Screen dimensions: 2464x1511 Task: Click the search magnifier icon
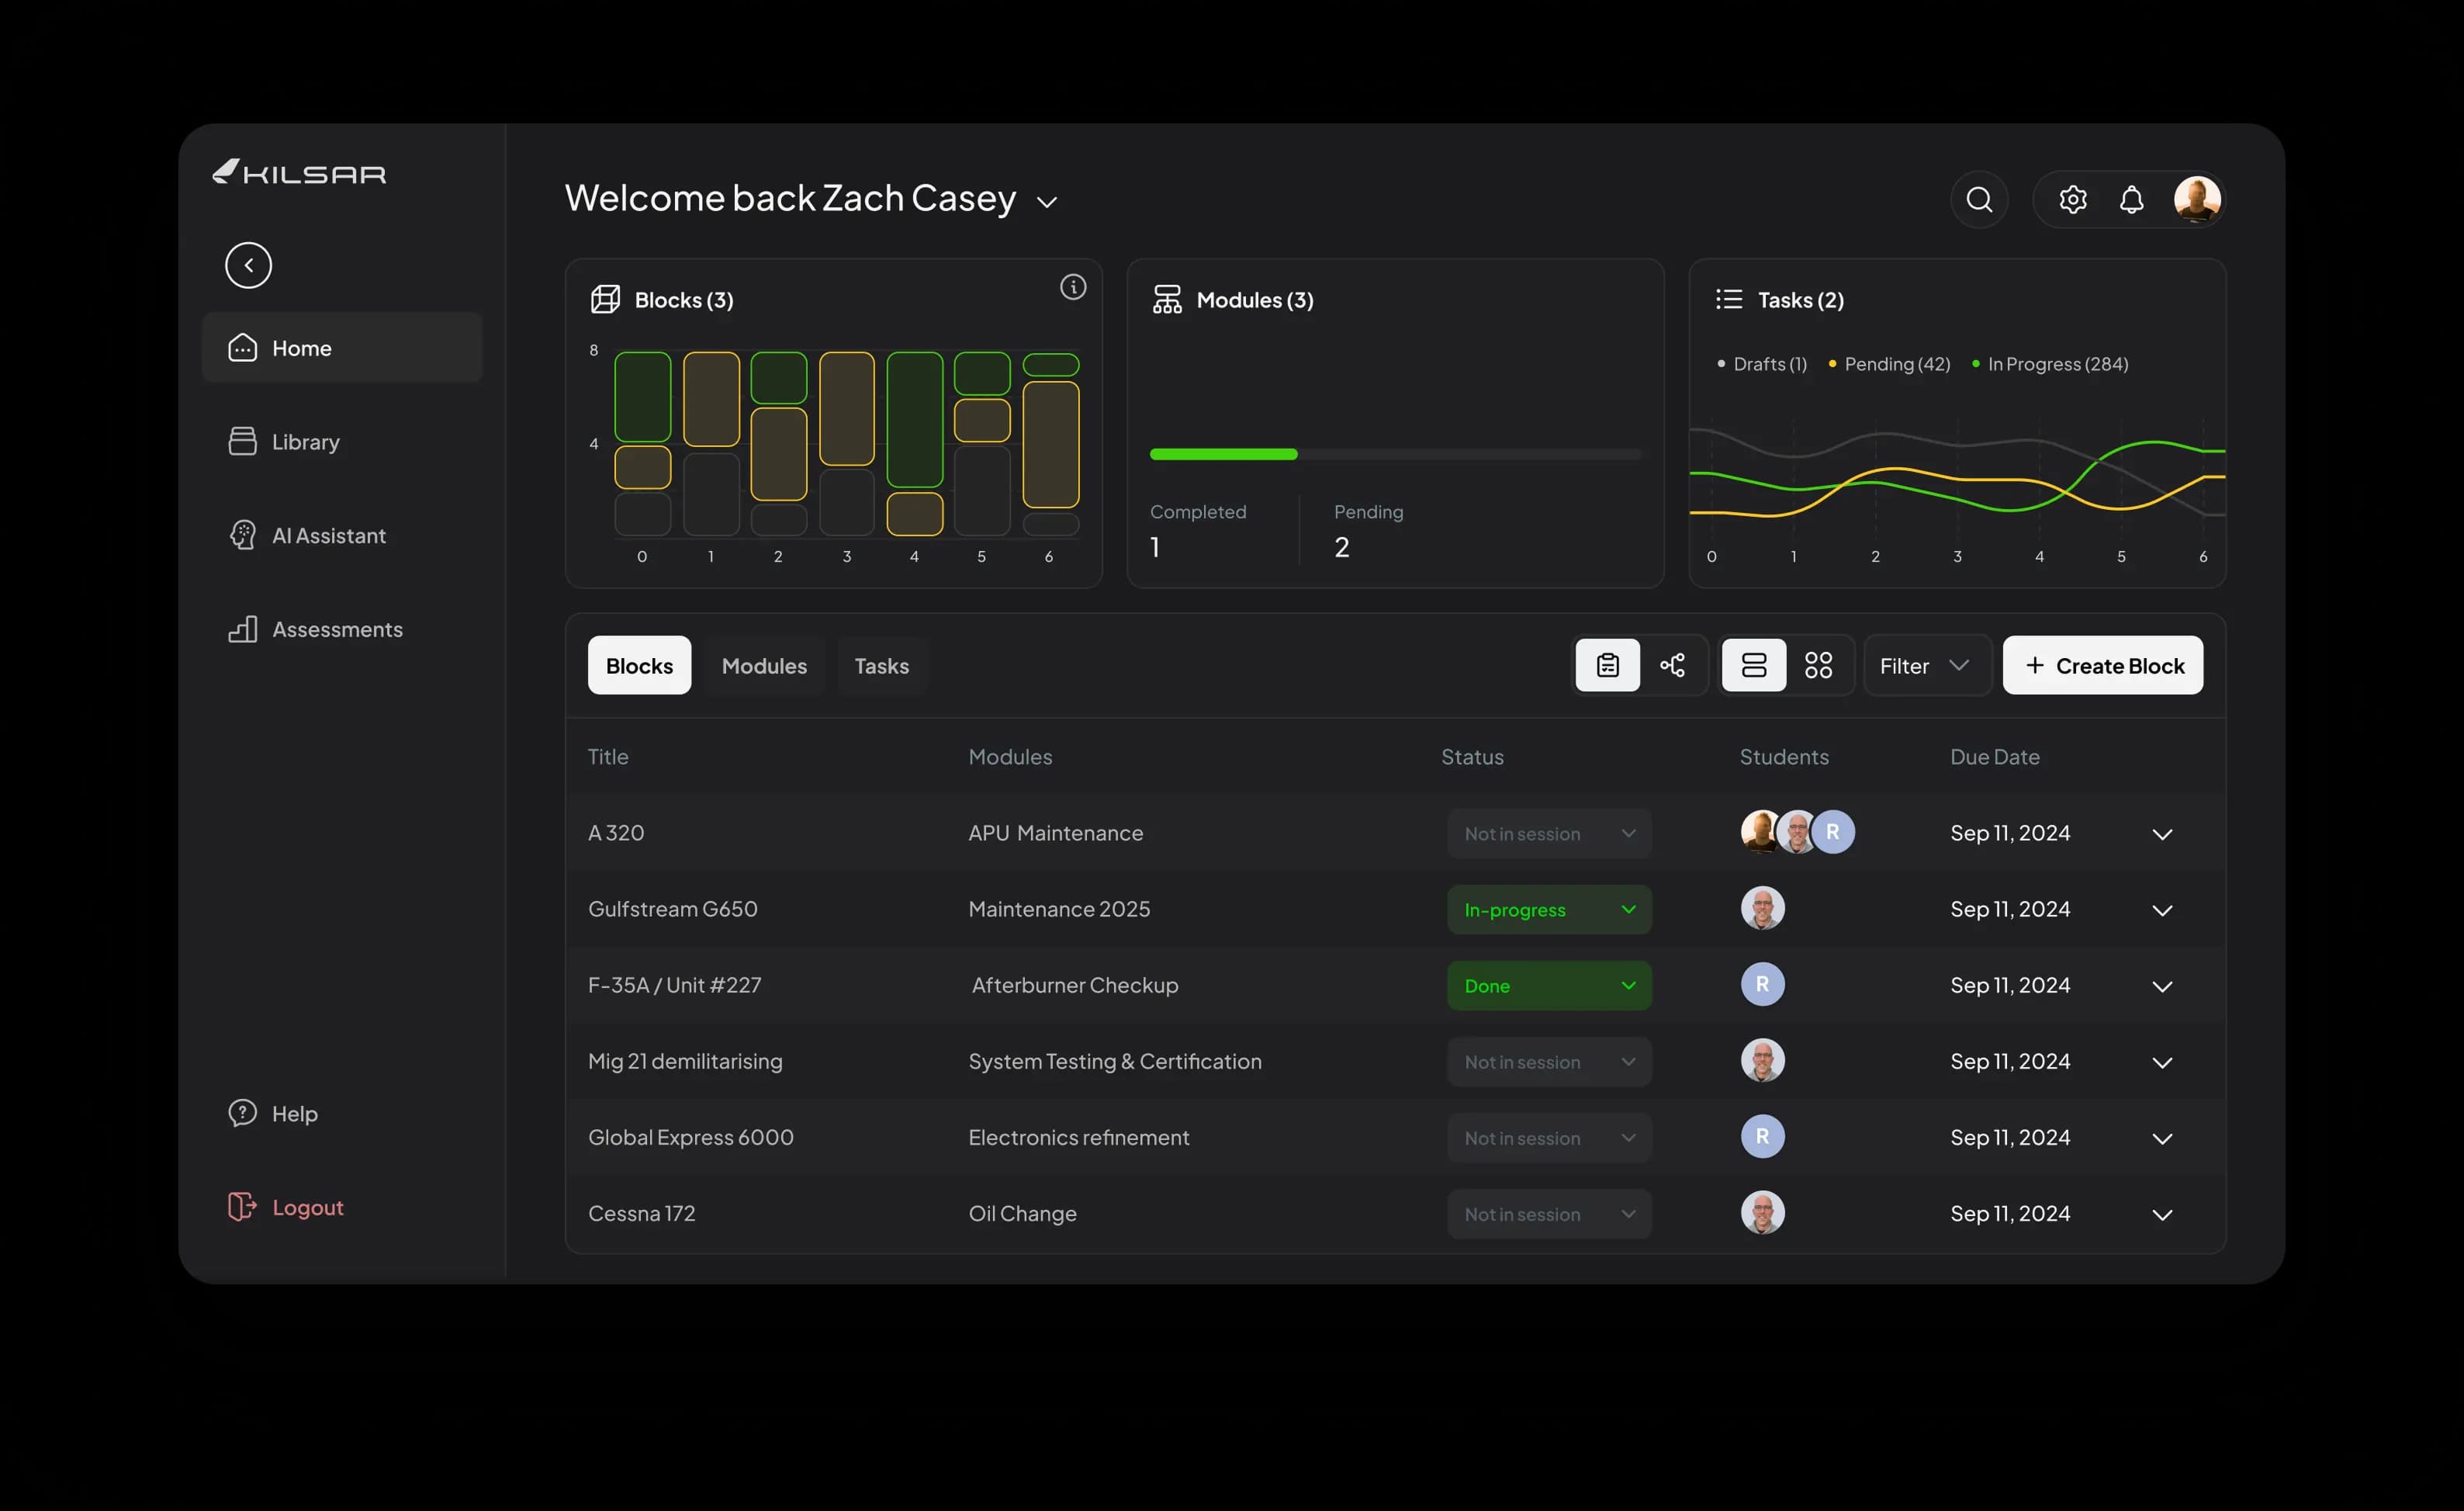(1979, 200)
